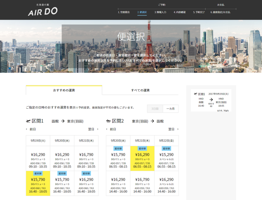Viewport: 262px width, 200px height.
Task: Click the AIR DO logo
Action: (x=43, y=10)
